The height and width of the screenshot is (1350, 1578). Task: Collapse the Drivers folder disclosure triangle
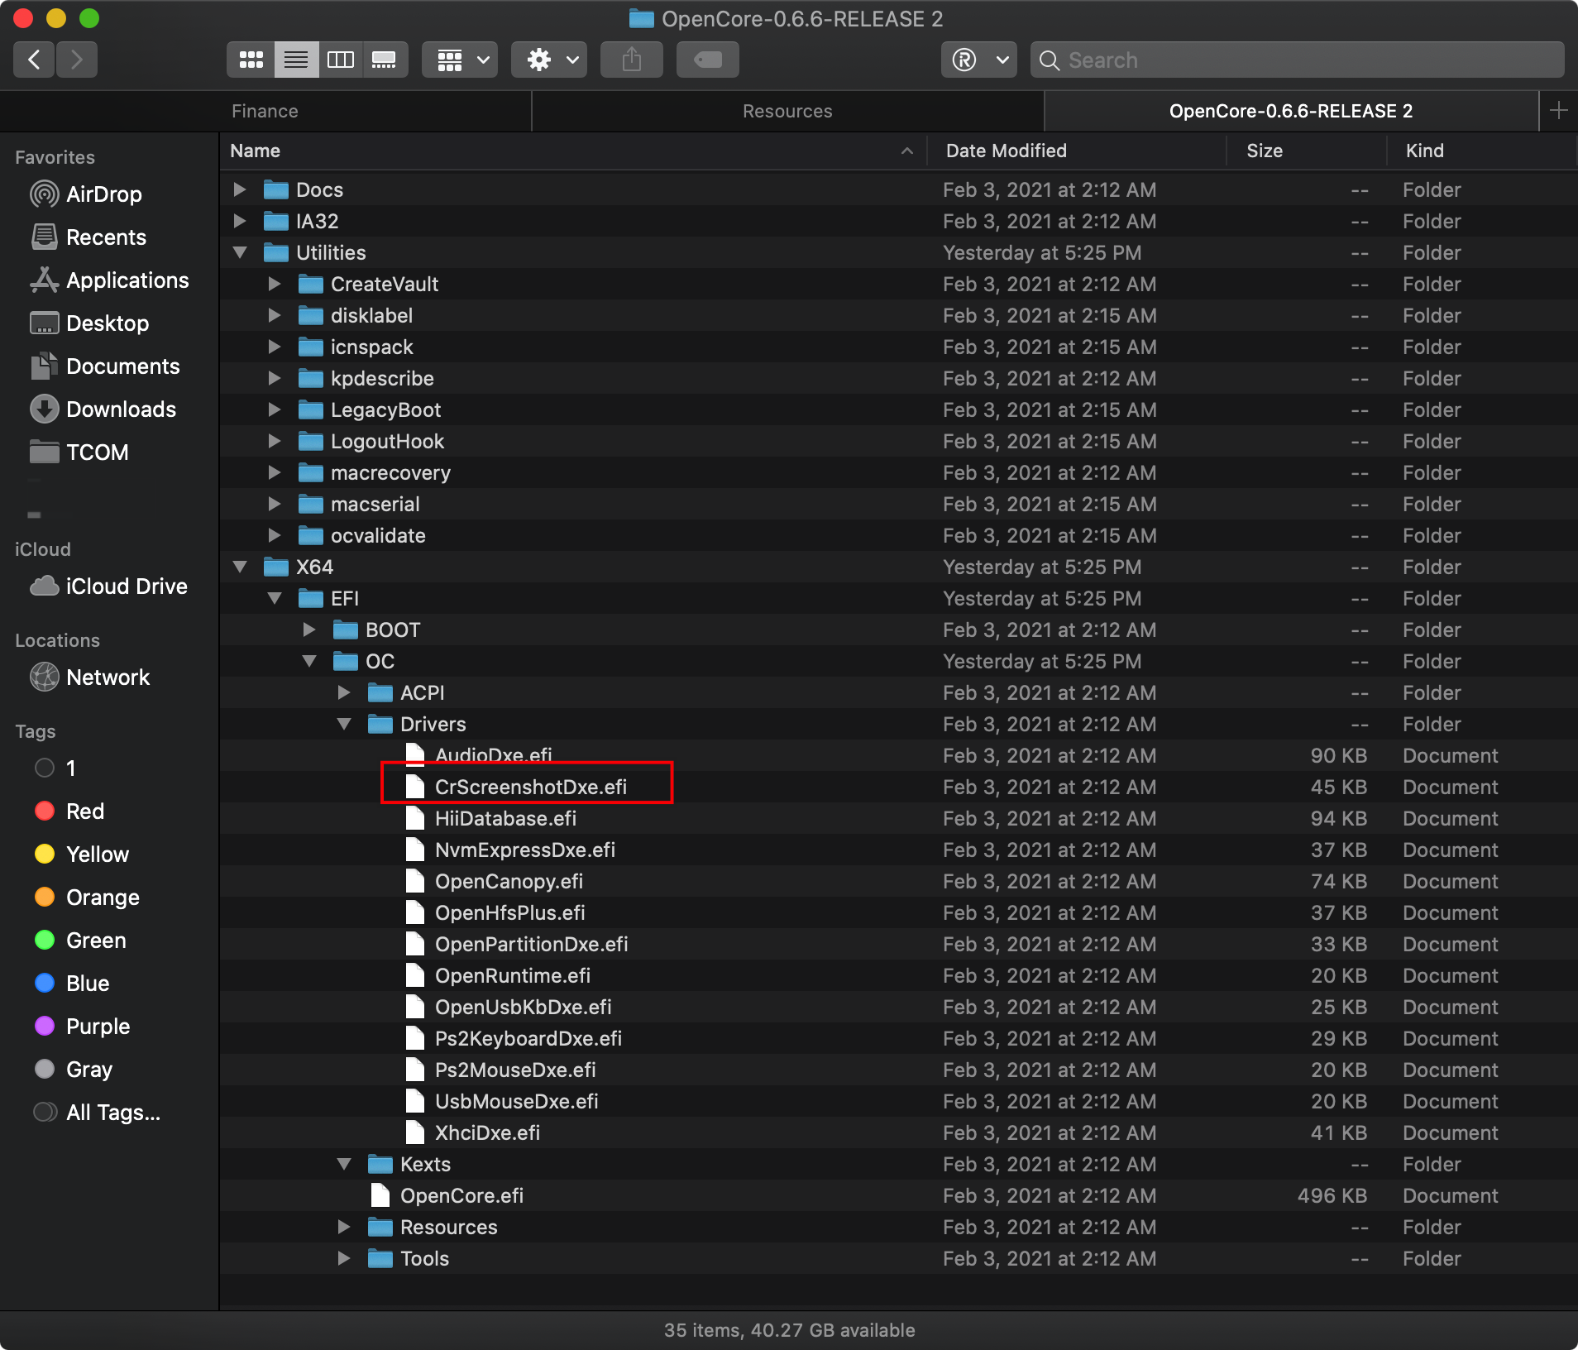click(x=344, y=724)
